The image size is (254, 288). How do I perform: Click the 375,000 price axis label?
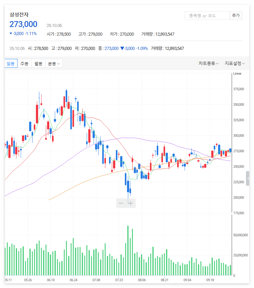239,89
